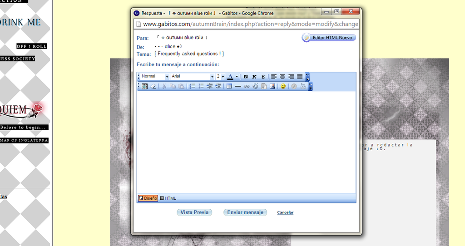Image resolution: width=465 pixels, height=246 pixels.
Task: Open the smiley emoticon picker
Action: pos(283,86)
